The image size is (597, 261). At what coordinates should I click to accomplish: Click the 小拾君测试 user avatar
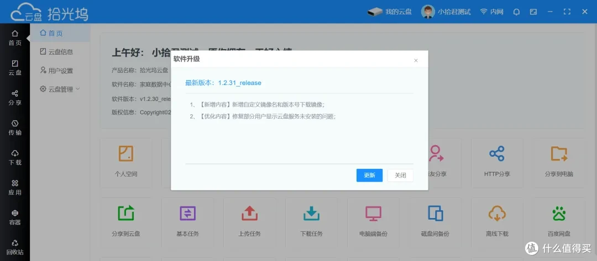point(428,12)
